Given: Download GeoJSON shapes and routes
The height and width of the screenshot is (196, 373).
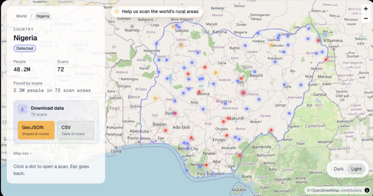Looking at the screenshot, I should coord(36,130).
